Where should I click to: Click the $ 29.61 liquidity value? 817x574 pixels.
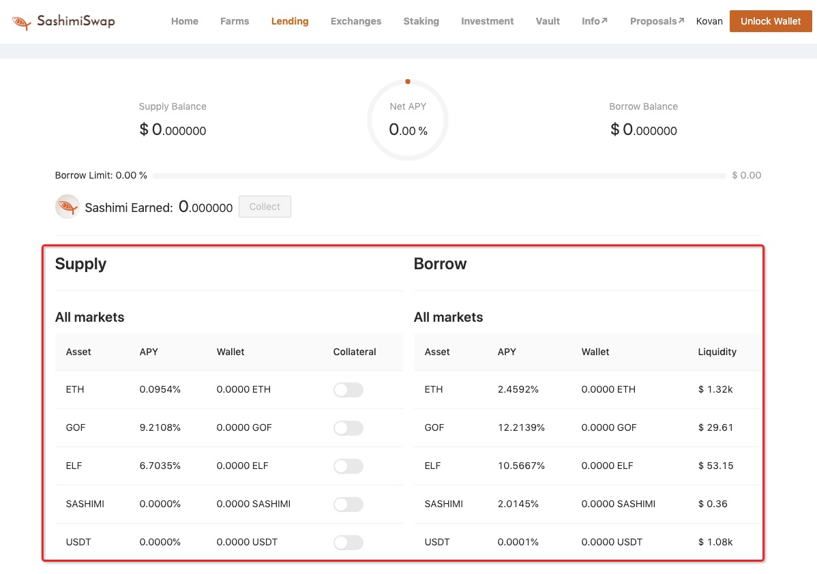point(715,427)
